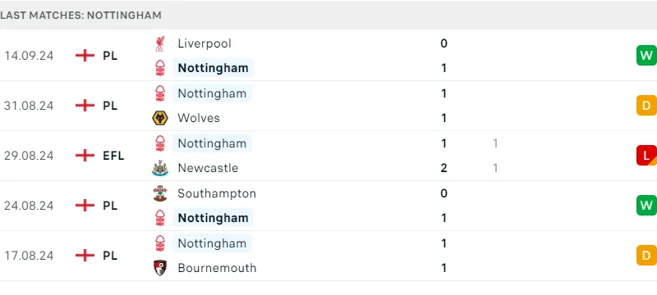Open the Newcastle team link
The image size is (657, 295).
click(x=208, y=168)
